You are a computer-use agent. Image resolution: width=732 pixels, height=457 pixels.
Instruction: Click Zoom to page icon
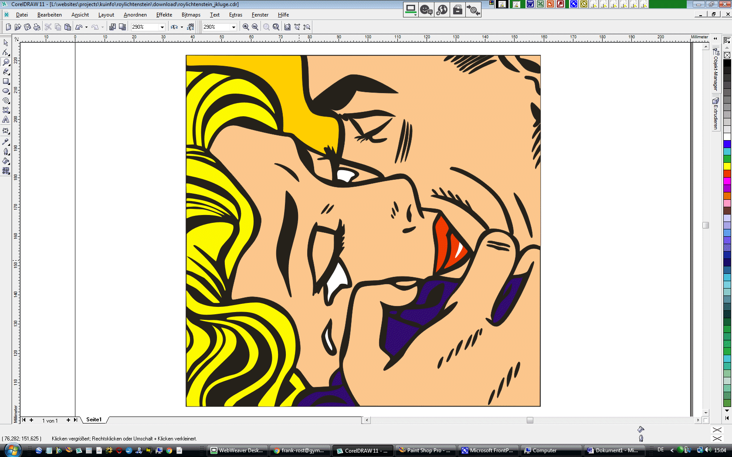coord(288,27)
